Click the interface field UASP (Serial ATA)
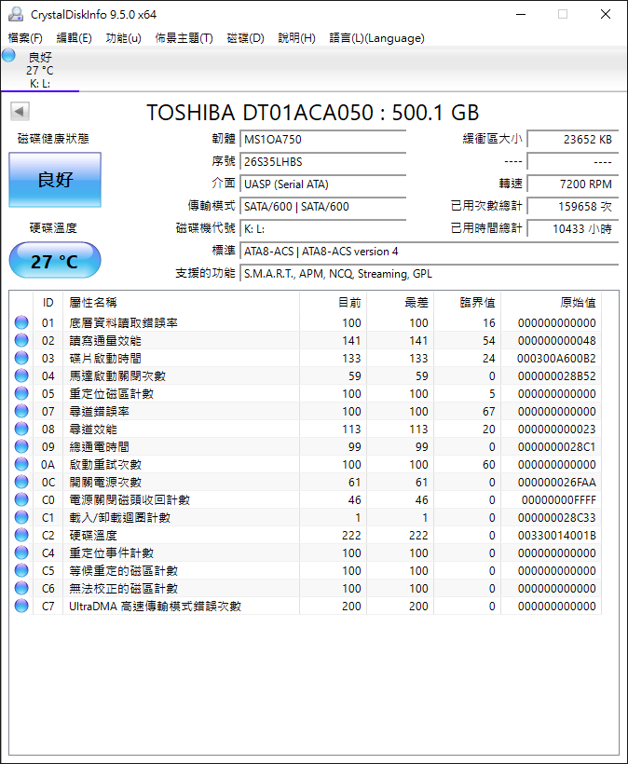The height and width of the screenshot is (764, 628). point(323,184)
